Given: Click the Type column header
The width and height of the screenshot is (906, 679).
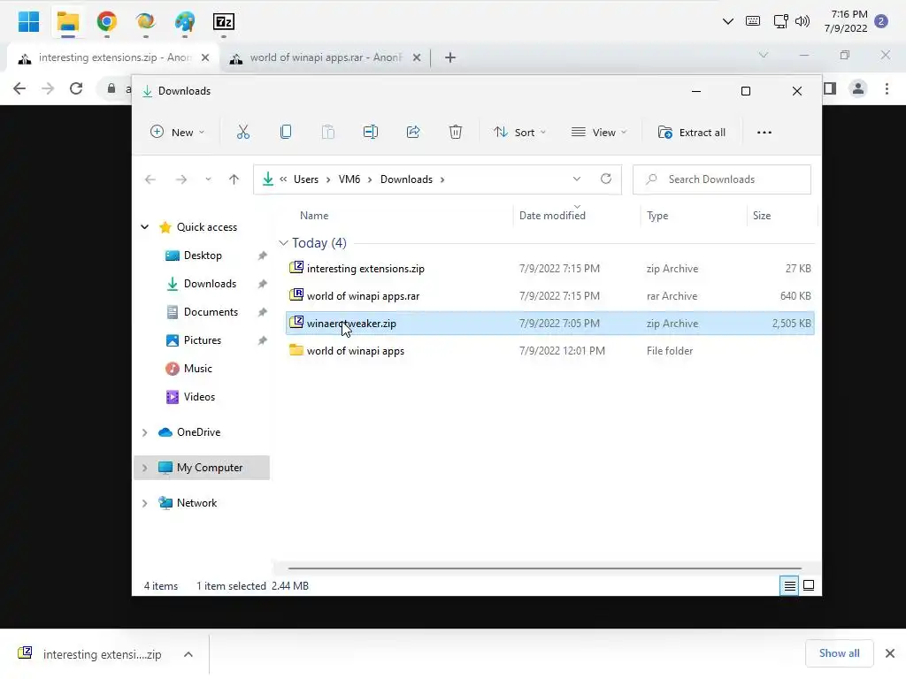Looking at the screenshot, I should [x=657, y=216].
